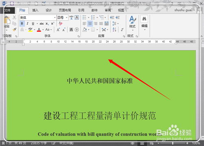Click the left indent marker on ruler
The image size is (204, 146).
pos(23,44)
